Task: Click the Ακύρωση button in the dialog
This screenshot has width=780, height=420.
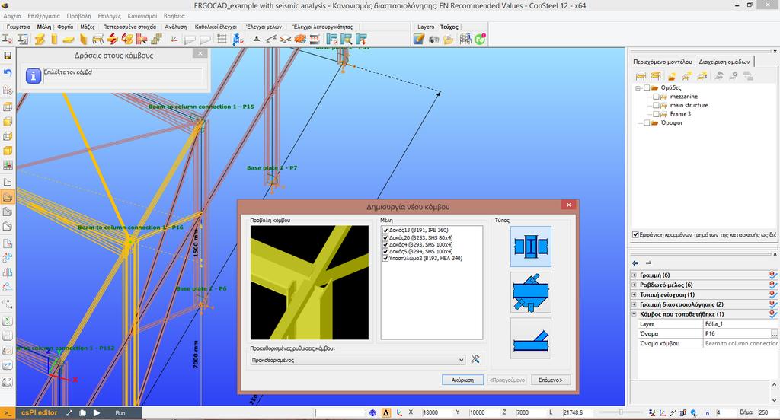Action: pyautogui.click(x=462, y=380)
